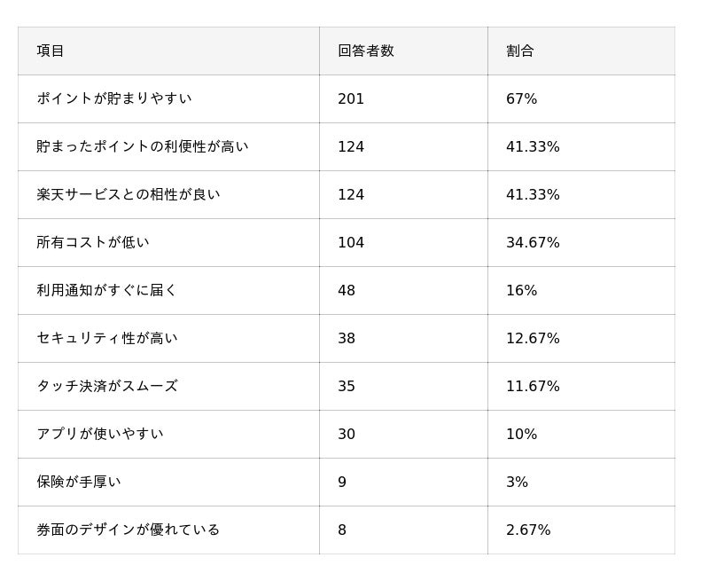
Task: Click the セキュリティ性が高い row label
Action: [106, 338]
